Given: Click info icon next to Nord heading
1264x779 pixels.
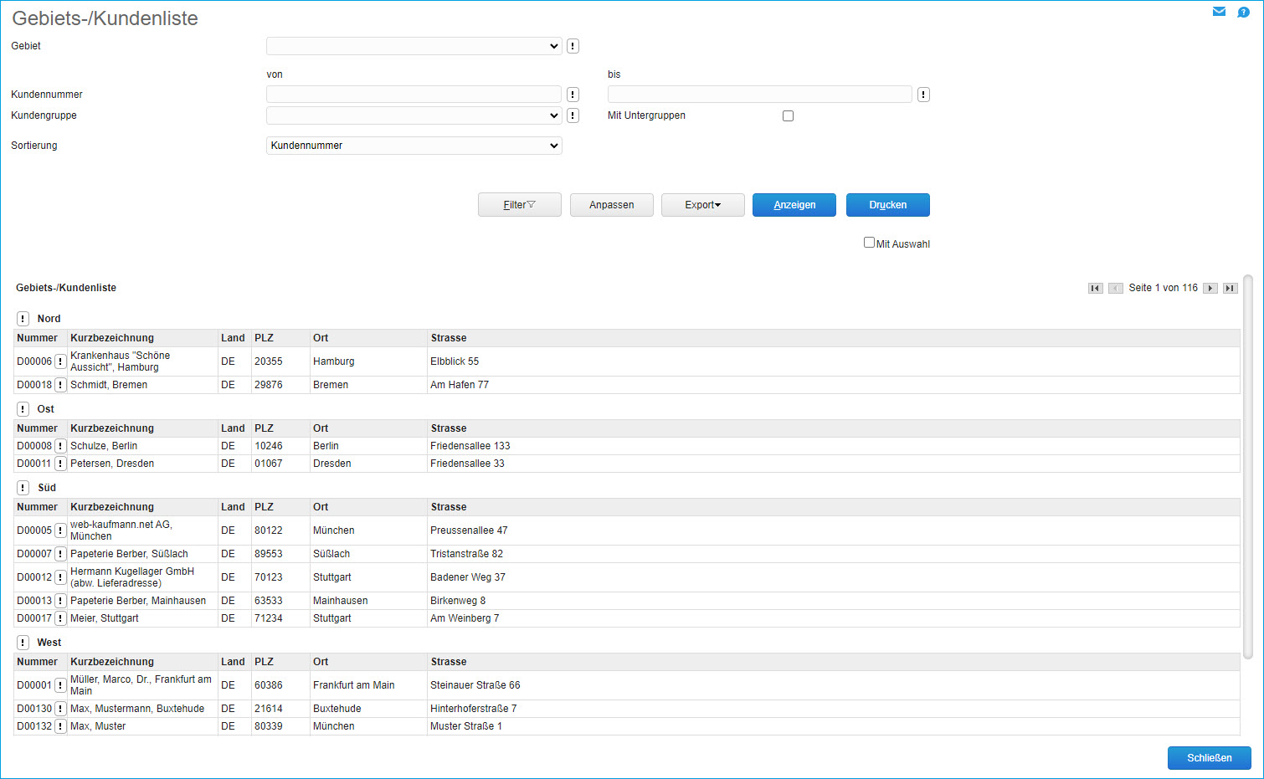Looking at the screenshot, I should [x=23, y=319].
